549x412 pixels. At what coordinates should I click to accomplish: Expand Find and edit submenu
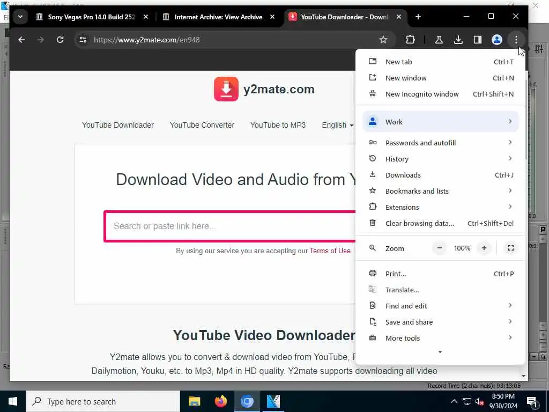click(x=441, y=306)
